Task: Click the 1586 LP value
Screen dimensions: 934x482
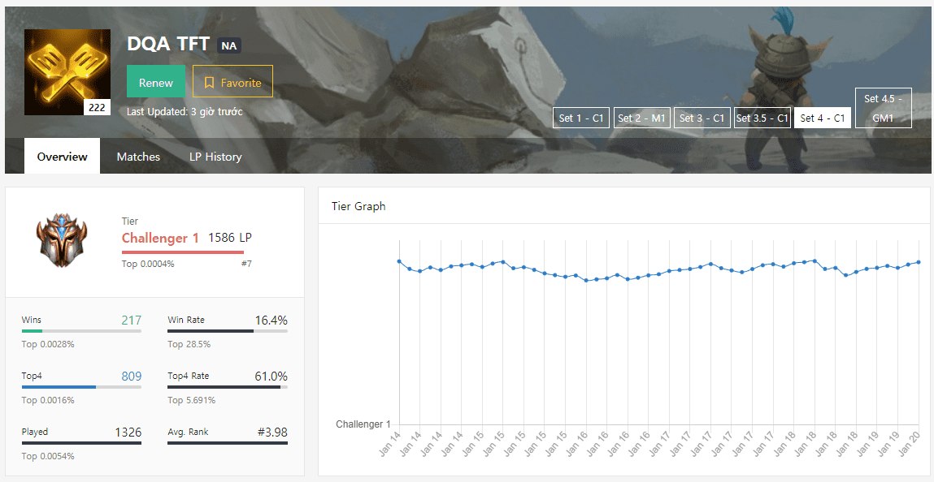Action: [x=230, y=239]
